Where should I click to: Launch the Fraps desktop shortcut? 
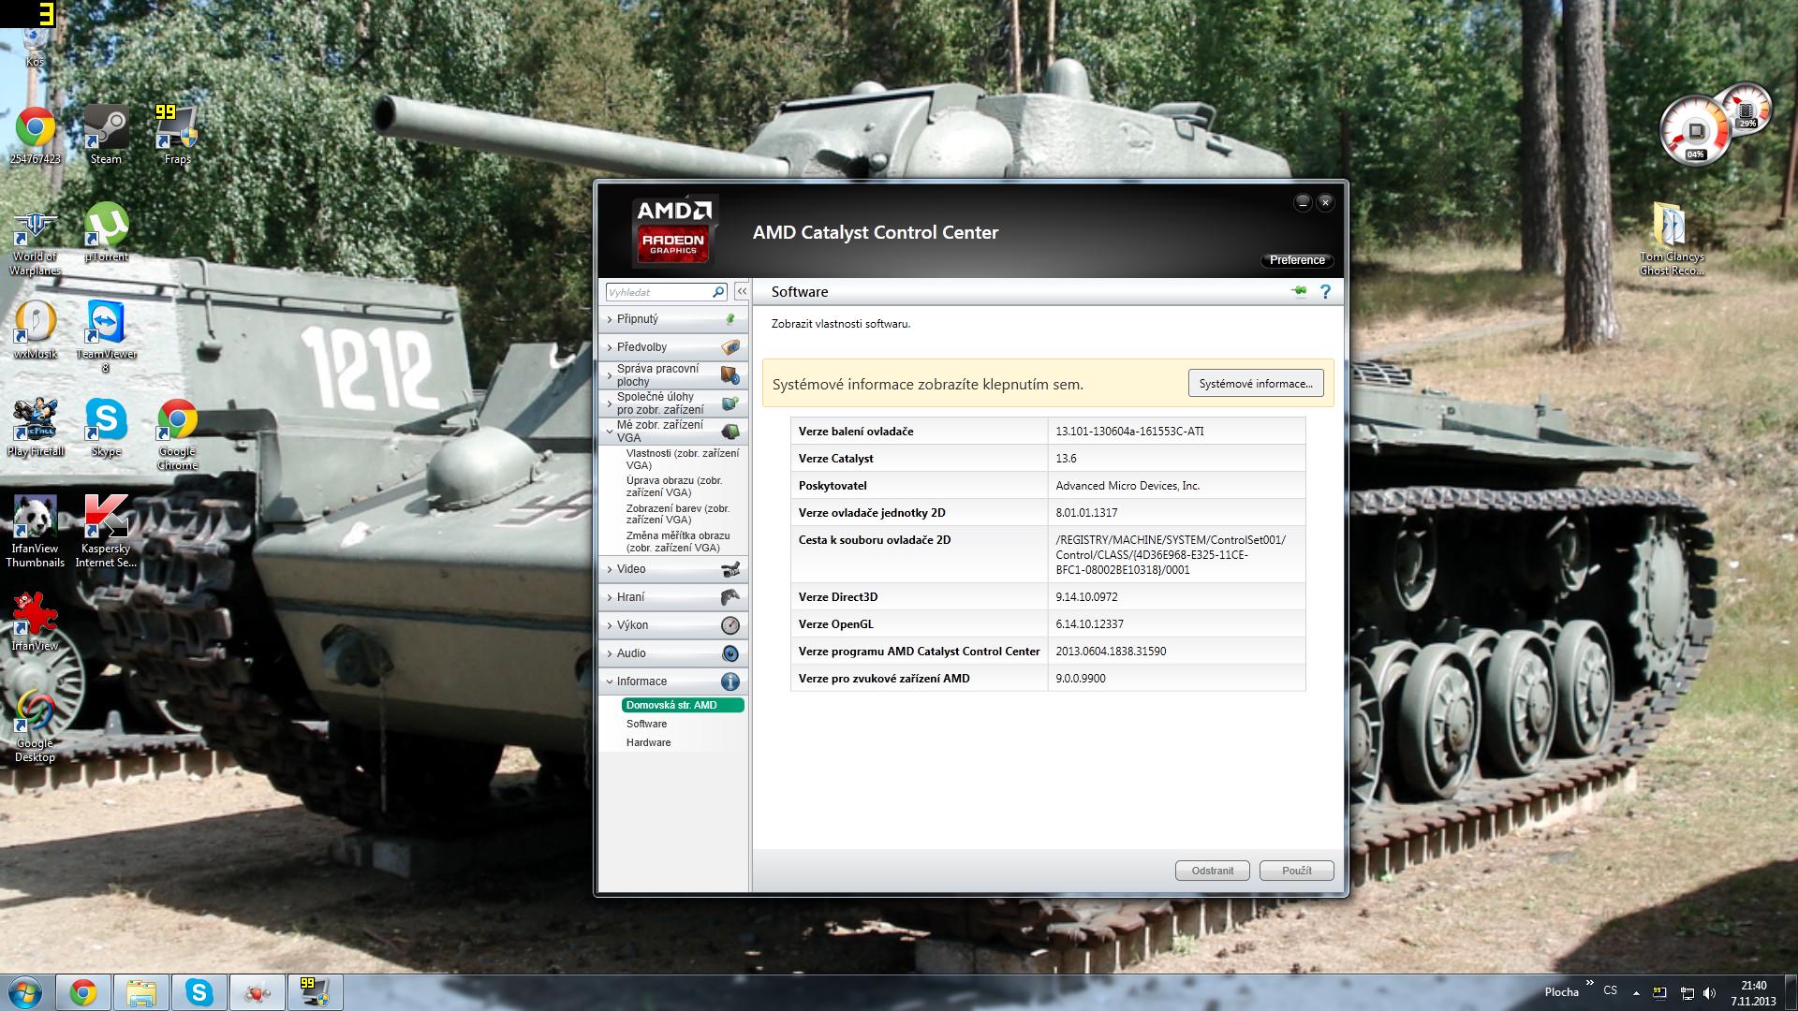[177, 134]
